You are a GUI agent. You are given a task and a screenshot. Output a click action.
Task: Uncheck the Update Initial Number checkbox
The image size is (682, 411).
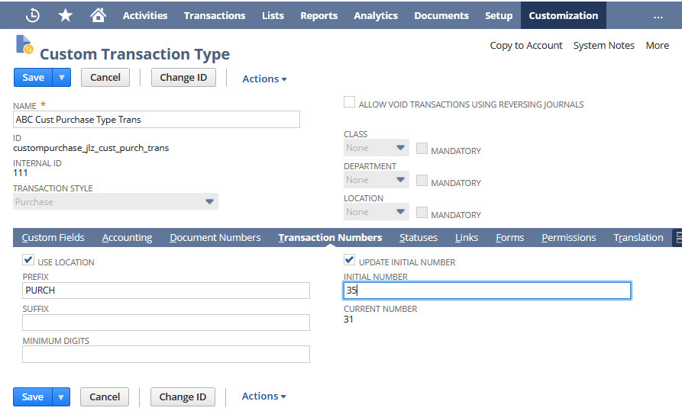[349, 260]
